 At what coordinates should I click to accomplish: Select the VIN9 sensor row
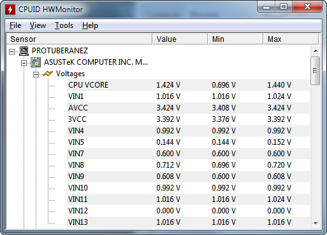[188, 177]
